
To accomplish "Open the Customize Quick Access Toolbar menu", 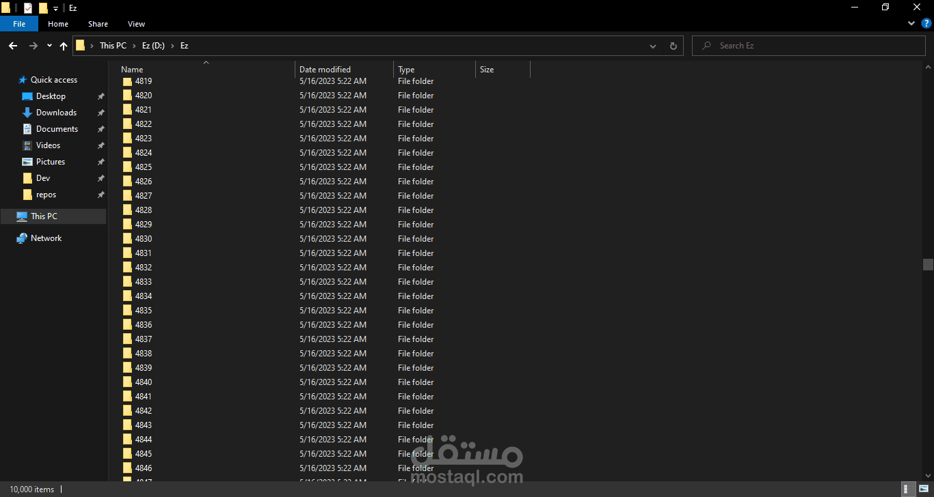I will [x=55, y=8].
